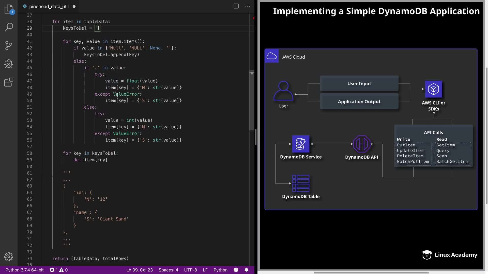Open notifications bell in status bar

[x=246, y=270]
